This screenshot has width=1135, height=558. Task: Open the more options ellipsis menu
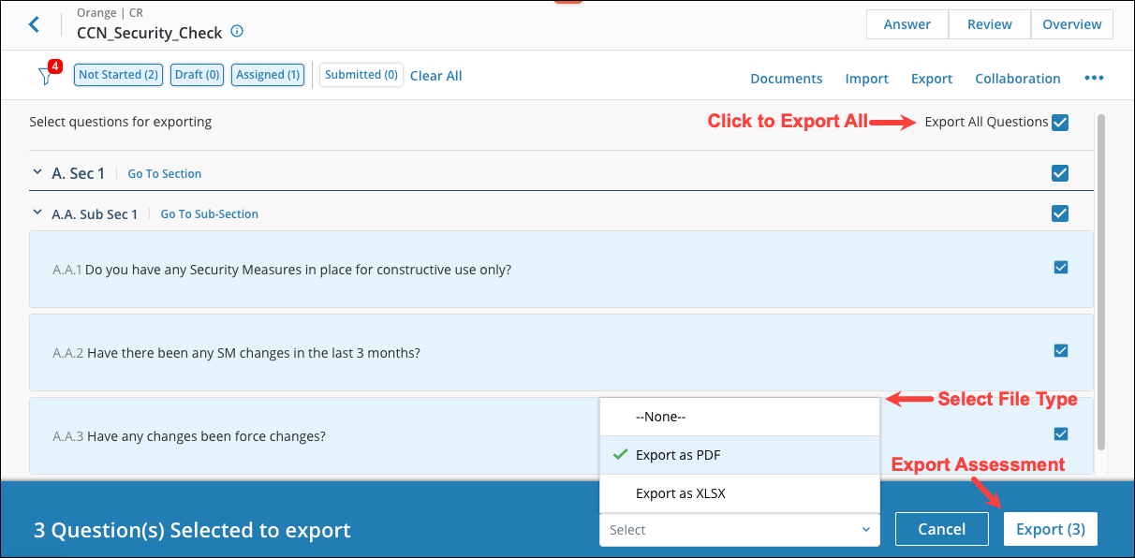point(1094,79)
